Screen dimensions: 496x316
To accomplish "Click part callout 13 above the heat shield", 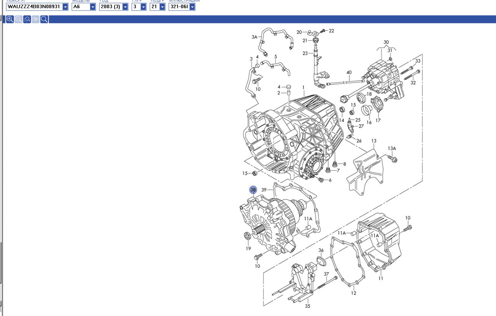I will pos(374,141).
